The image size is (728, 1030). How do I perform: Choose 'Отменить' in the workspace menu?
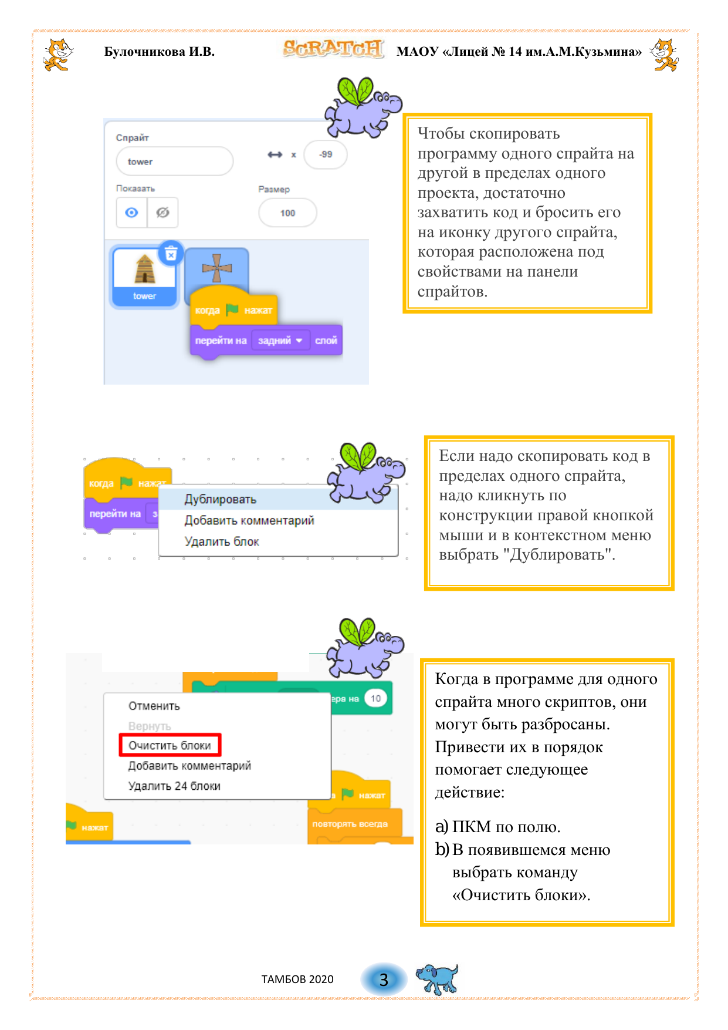tap(154, 706)
